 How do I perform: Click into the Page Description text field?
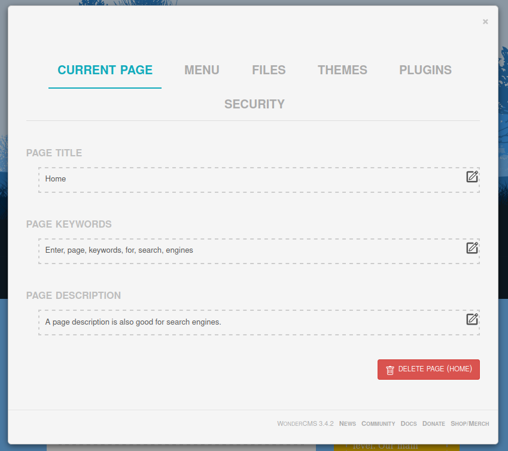tap(251, 322)
